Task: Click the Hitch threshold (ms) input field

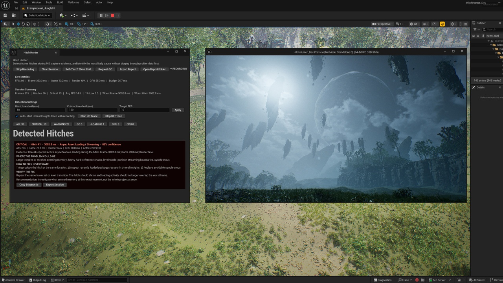Action: (40, 110)
